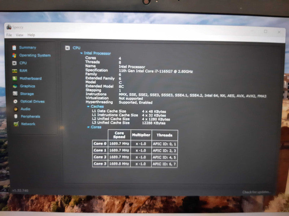
Task: Click the APIC ID: 2, 3 cell
Action: click(x=164, y=151)
